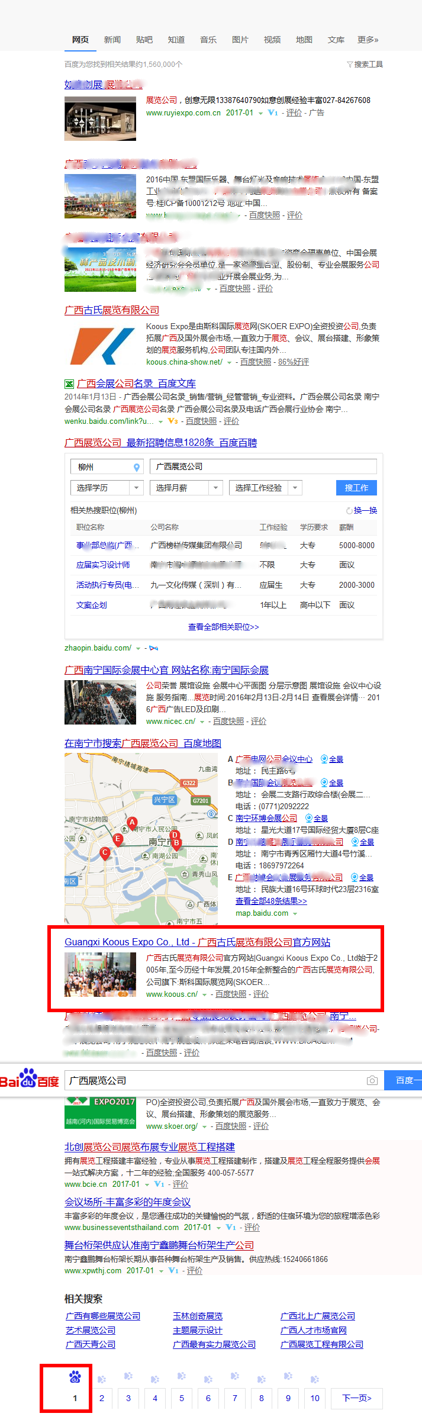Click the location pin in 柳州 field
The width and height of the screenshot is (422, 1423).
pyautogui.click(x=137, y=467)
